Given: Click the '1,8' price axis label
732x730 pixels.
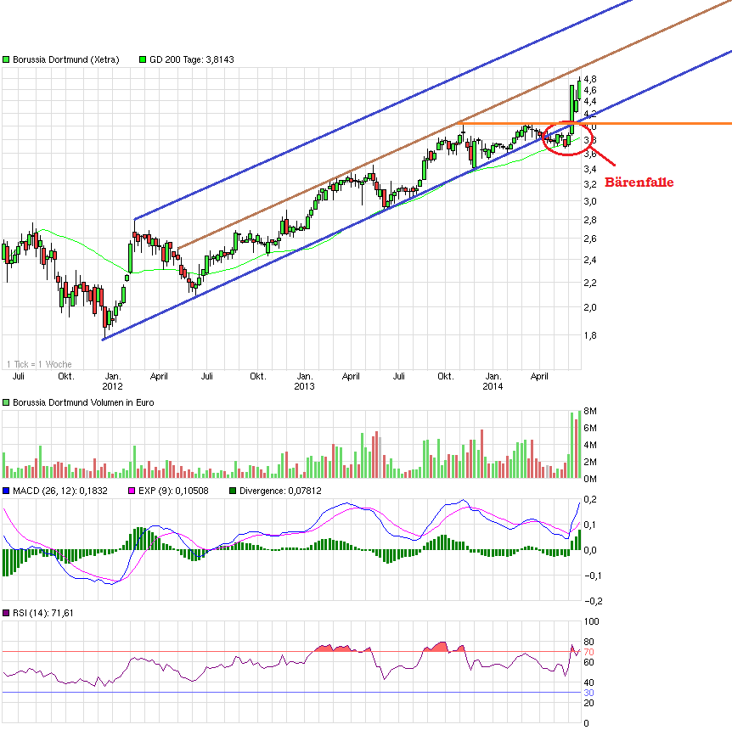Looking at the screenshot, I should [x=590, y=335].
